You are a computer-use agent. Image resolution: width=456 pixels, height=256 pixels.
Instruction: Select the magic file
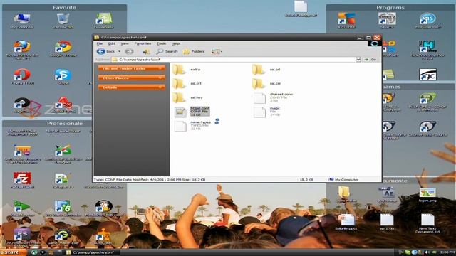point(266,112)
